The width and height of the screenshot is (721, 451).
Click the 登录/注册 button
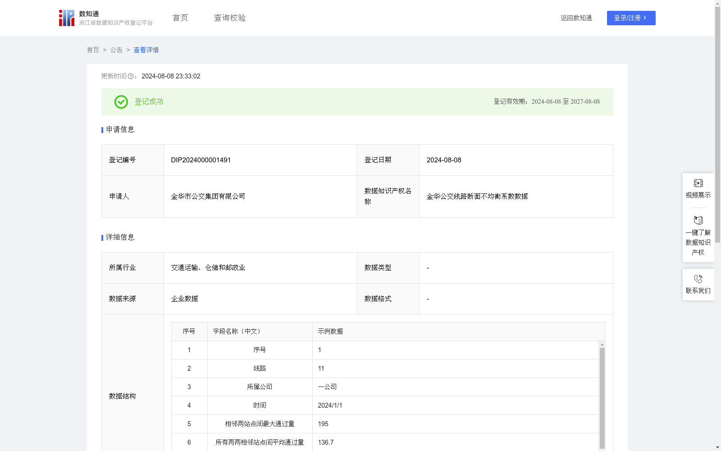click(x=631, y=18)
